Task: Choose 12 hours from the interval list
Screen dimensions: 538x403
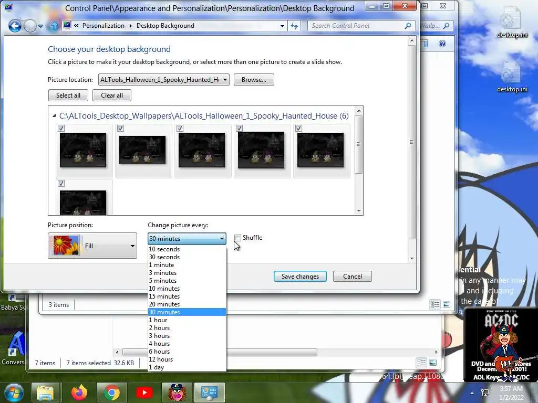Action: [x=187, y=359]
